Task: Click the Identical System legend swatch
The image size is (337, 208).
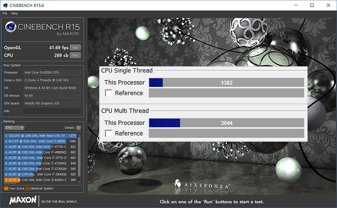Action: tap(27, 188)
